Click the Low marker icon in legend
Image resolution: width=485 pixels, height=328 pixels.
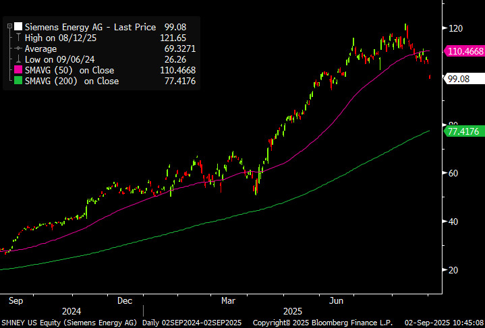click(x=18, y=59)
